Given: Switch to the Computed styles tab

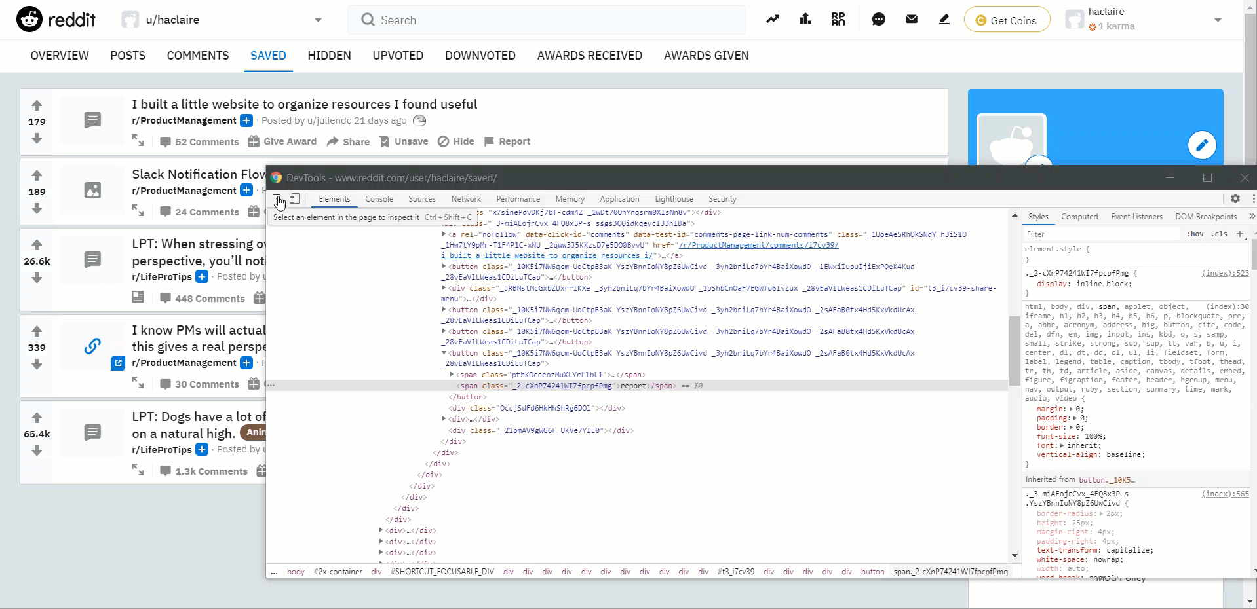Looking at the screenshot, I should tap(1079, 217).
